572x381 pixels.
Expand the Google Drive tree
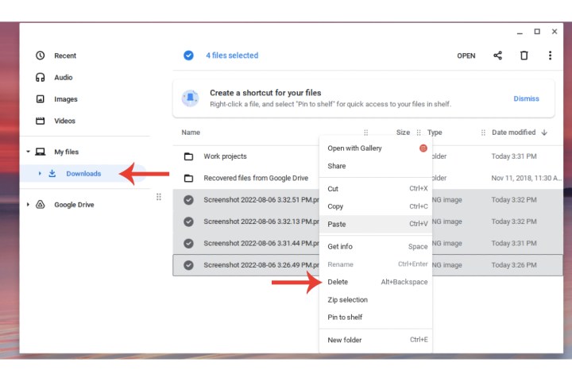click(x=28, y=205)
